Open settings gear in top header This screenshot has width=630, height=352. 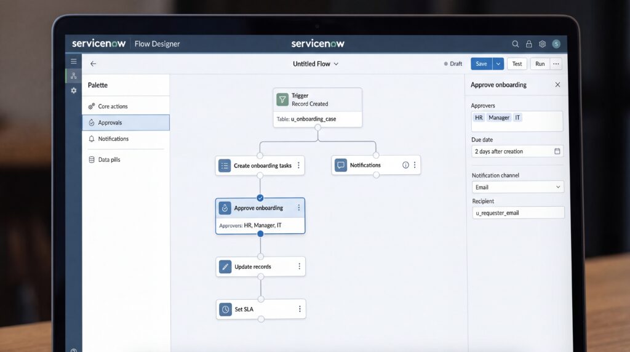pyautogui.click(x=543, y=44)
